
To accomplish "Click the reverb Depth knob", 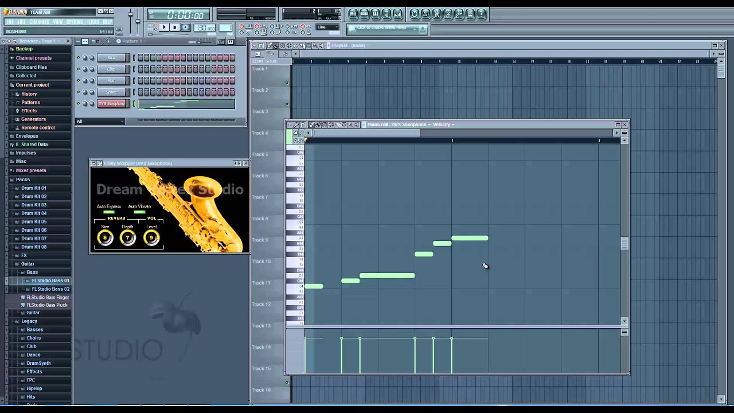I will tap(128, 237).
